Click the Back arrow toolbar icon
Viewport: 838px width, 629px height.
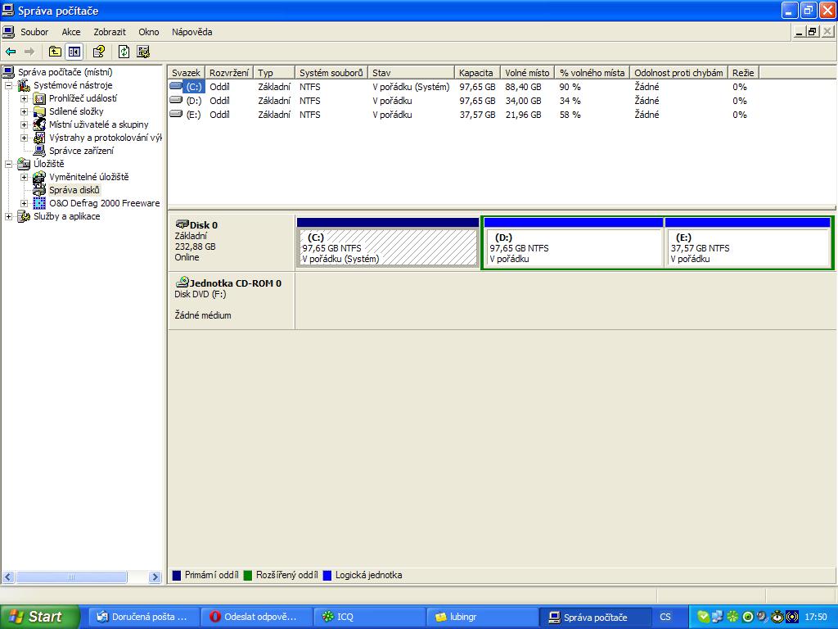click(11, 52)
